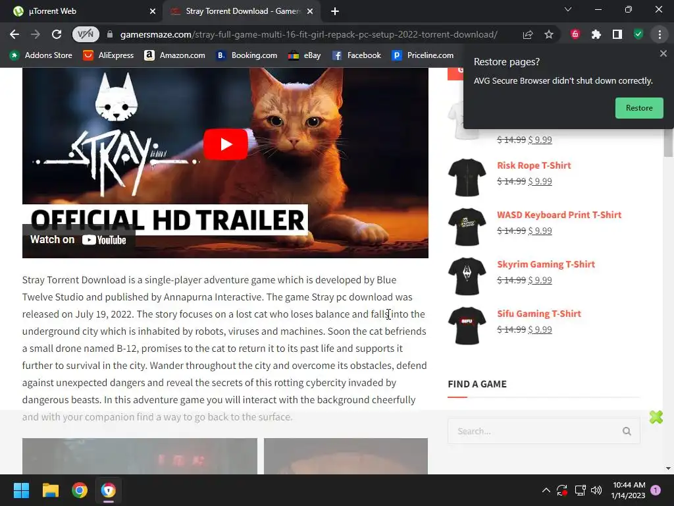Screen dimensions: 674x506
Task: Open tab search chevron in title bar
Action: (568, 10)
